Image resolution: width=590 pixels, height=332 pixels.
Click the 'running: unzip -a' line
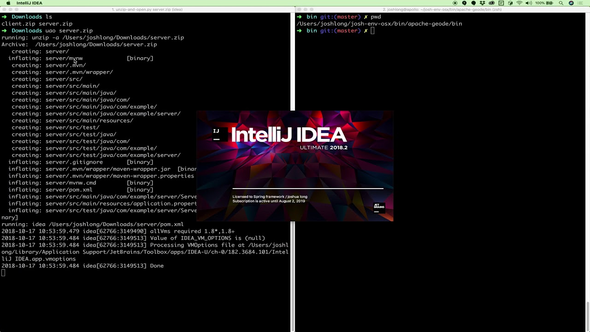tap(93, 38)
